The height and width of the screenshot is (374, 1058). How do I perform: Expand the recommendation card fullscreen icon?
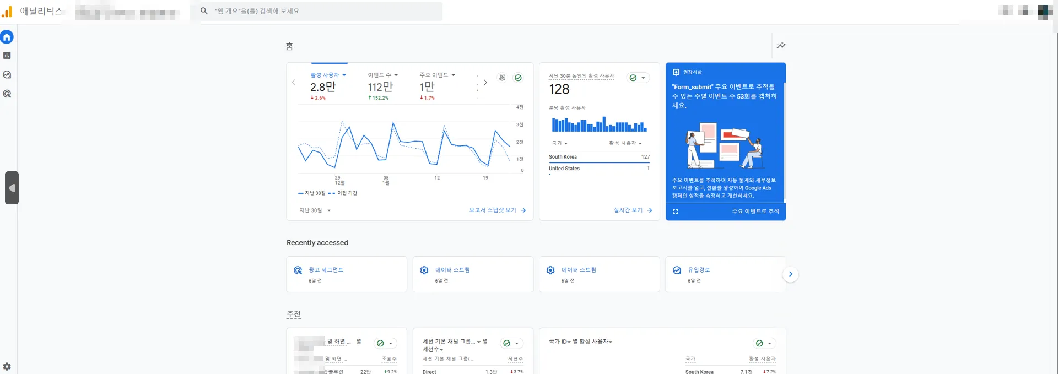[676, 212]
